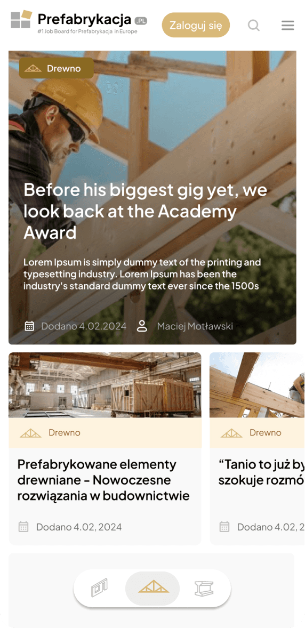Click the author person icon
Screen dimensions: 305x628
(142, 326)
